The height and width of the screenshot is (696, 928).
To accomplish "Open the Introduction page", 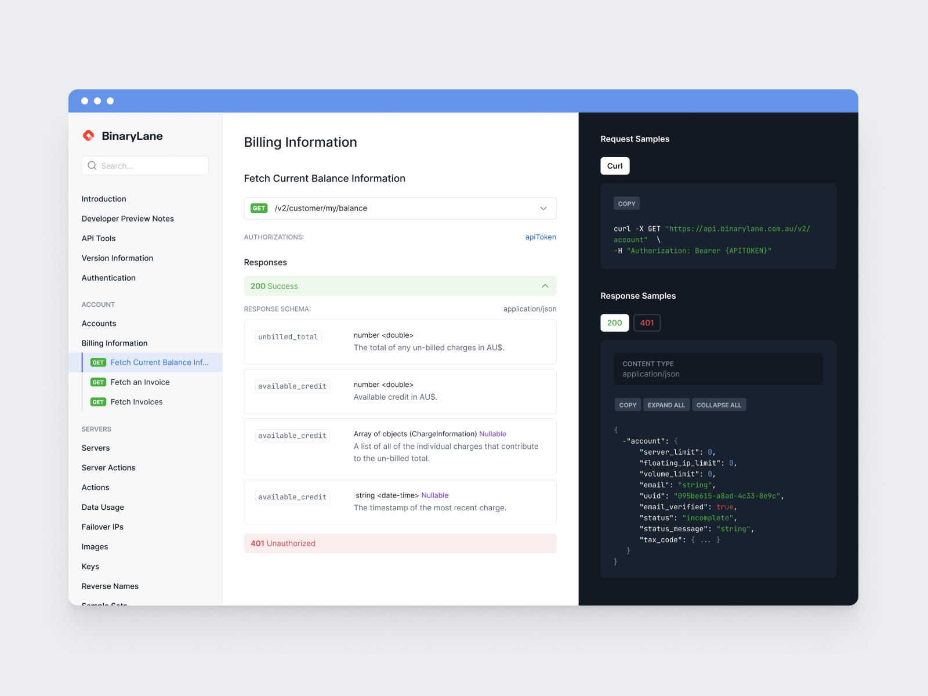I will [x=104, y=199].
